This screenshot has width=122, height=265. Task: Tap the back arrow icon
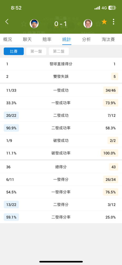7,22
